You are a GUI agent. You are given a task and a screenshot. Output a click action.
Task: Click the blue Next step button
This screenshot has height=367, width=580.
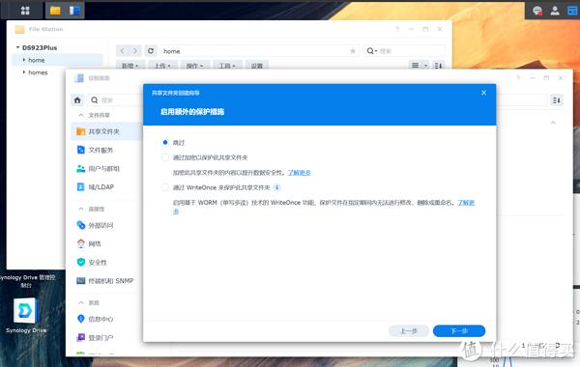point(459,330)
